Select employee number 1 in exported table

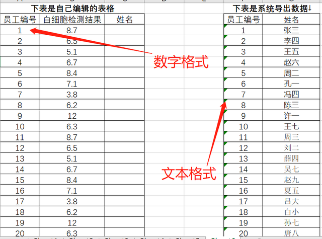(x=244, y=30)
